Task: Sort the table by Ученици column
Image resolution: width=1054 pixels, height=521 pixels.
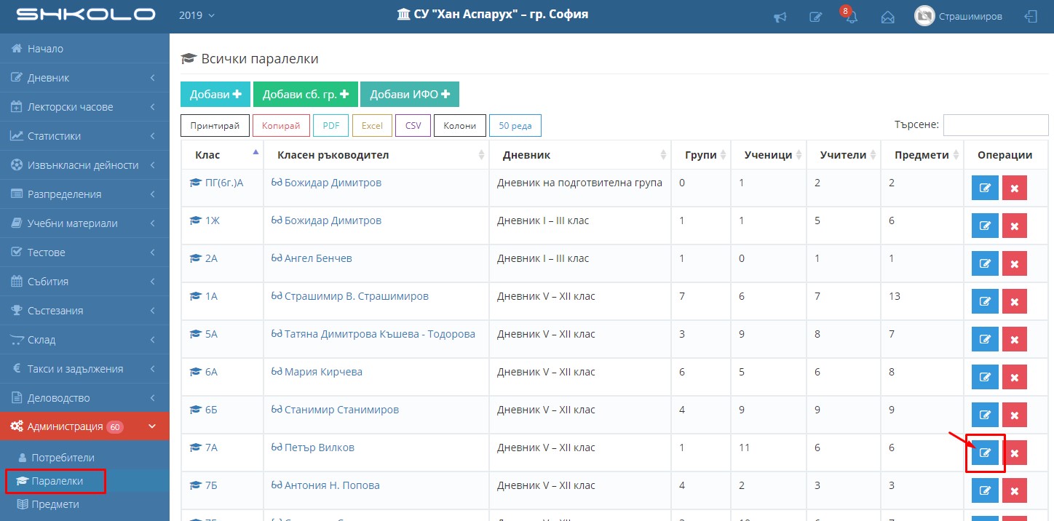Action: pyautogui.click(x=769, y=155)
